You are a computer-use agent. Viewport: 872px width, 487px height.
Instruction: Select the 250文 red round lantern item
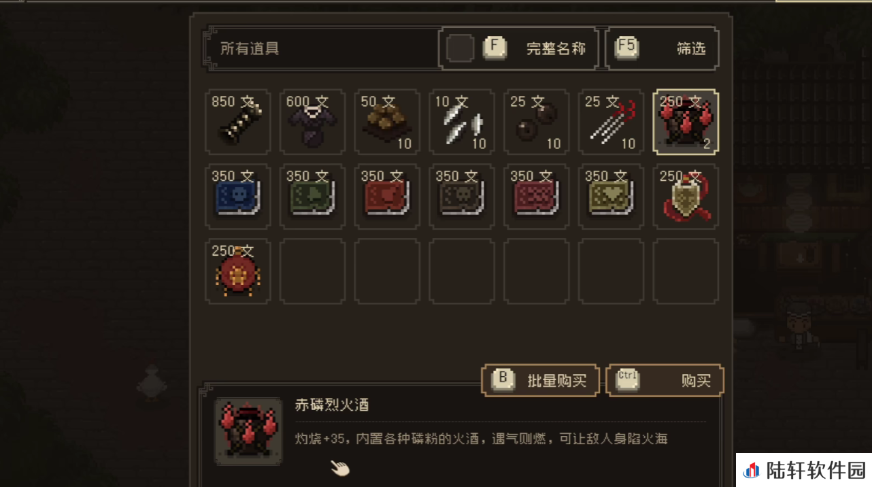[x=238, y=271]
